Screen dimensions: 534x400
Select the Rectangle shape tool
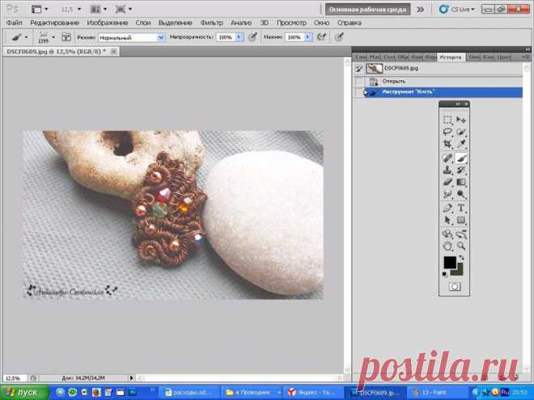(461, 221)
